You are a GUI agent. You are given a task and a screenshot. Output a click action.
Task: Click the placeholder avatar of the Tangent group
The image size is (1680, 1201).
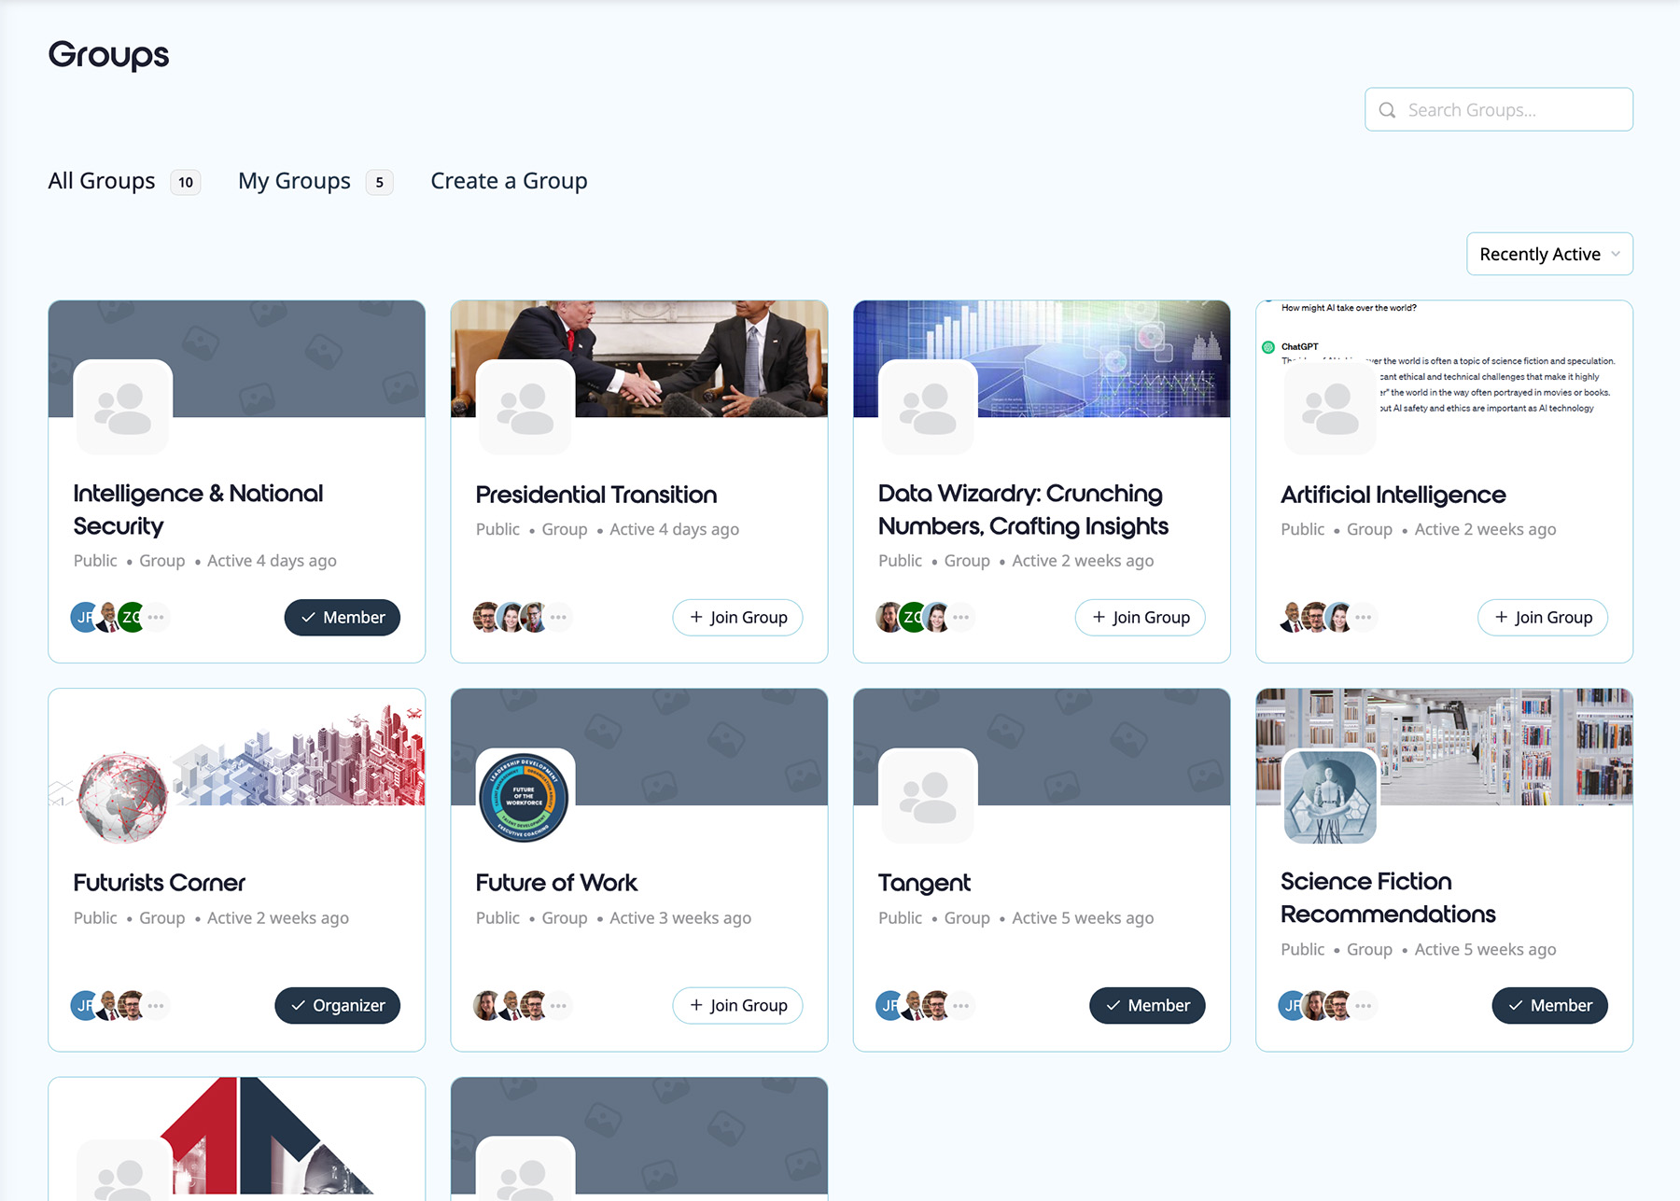(928, 797)
